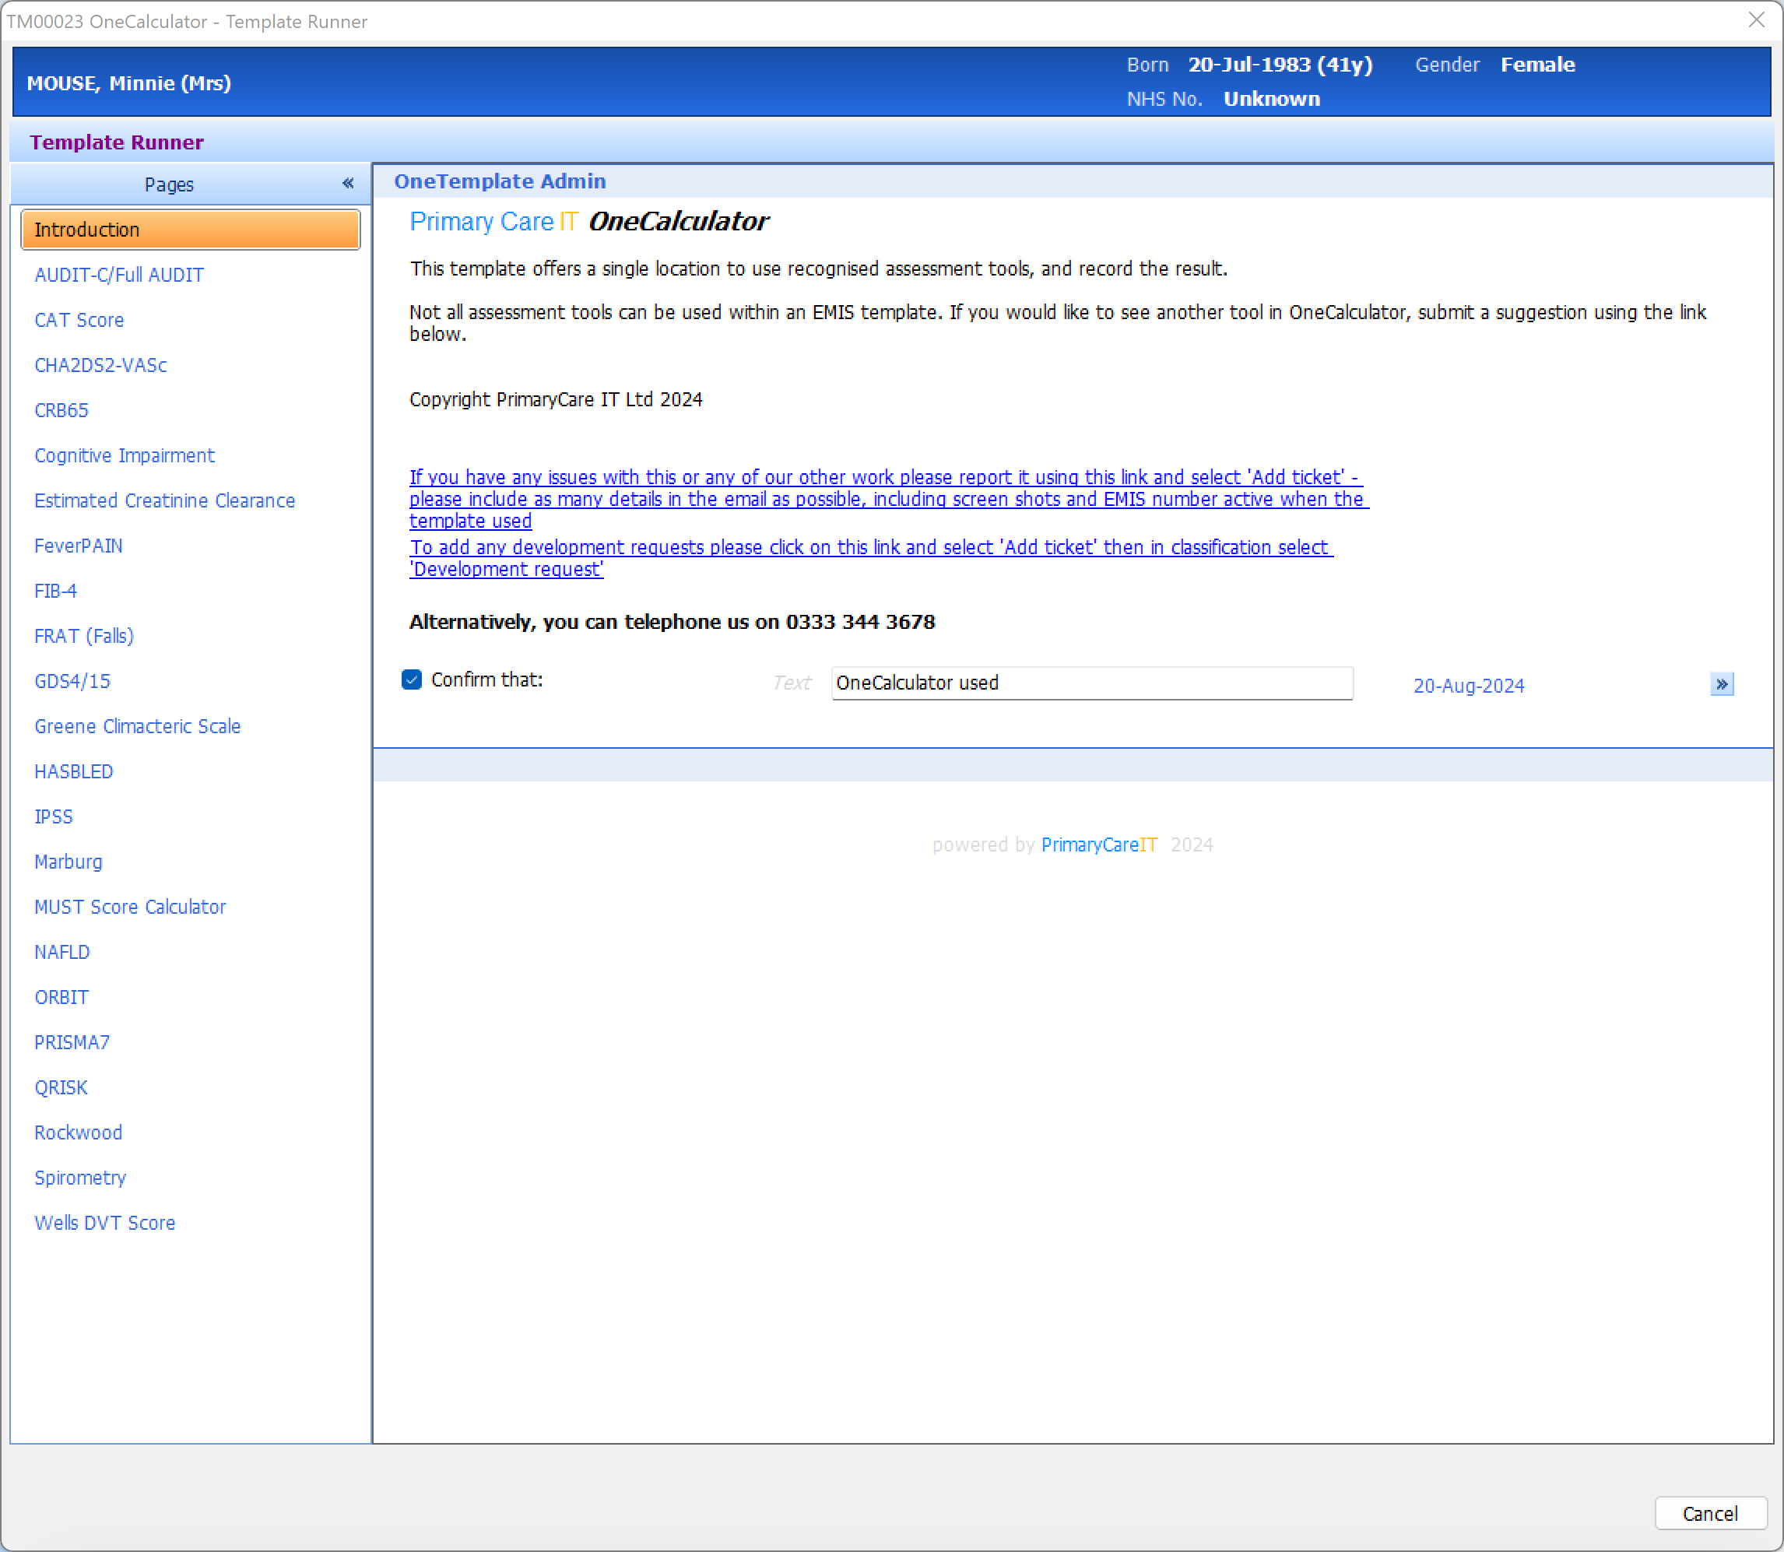Select the Spirometry page
This screenshot has height=1552, width=1784.
coord(79,1178)
